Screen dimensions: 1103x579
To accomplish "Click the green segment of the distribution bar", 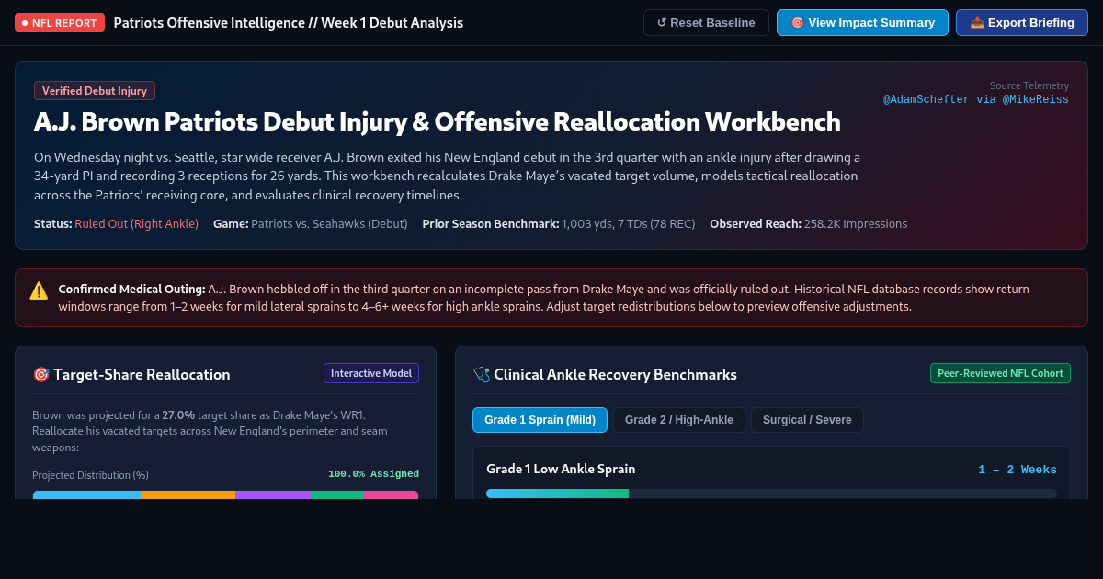I will (337, 494).
